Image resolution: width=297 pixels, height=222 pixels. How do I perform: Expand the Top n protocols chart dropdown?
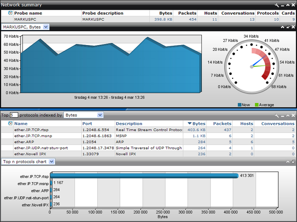52,161
